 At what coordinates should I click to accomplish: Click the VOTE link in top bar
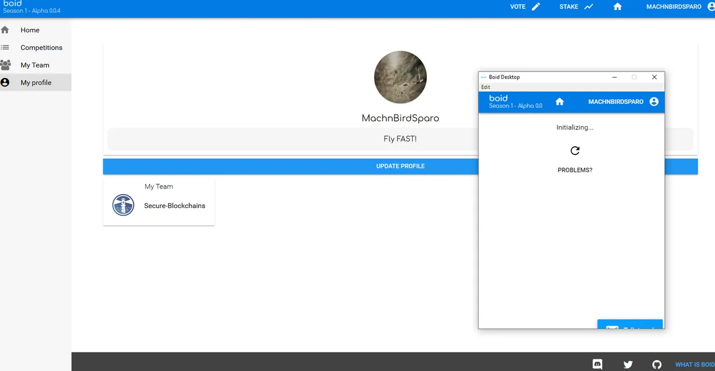[518, 7]
